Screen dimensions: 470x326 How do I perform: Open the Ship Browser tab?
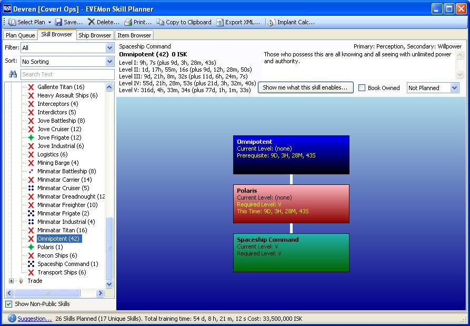tap(95, 35)
